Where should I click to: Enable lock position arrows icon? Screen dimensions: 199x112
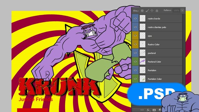(152, 11)
